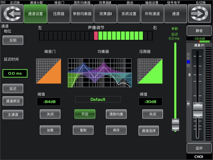Image resolution: width=213 pixels, height=160 pixels.
Task: Click the Default preset name field
Action: 98,99
